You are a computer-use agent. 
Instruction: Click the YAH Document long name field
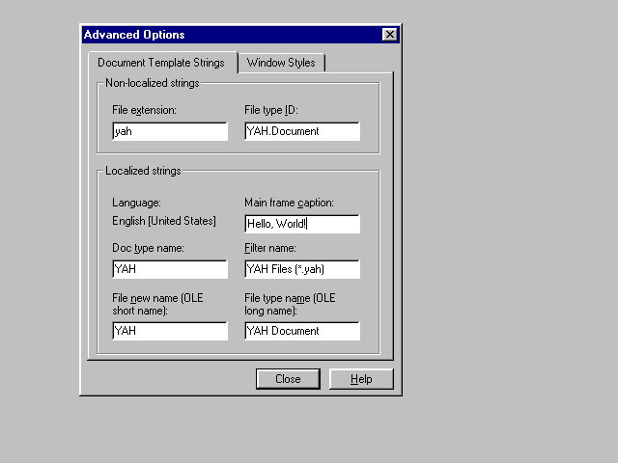pos(302,331)
